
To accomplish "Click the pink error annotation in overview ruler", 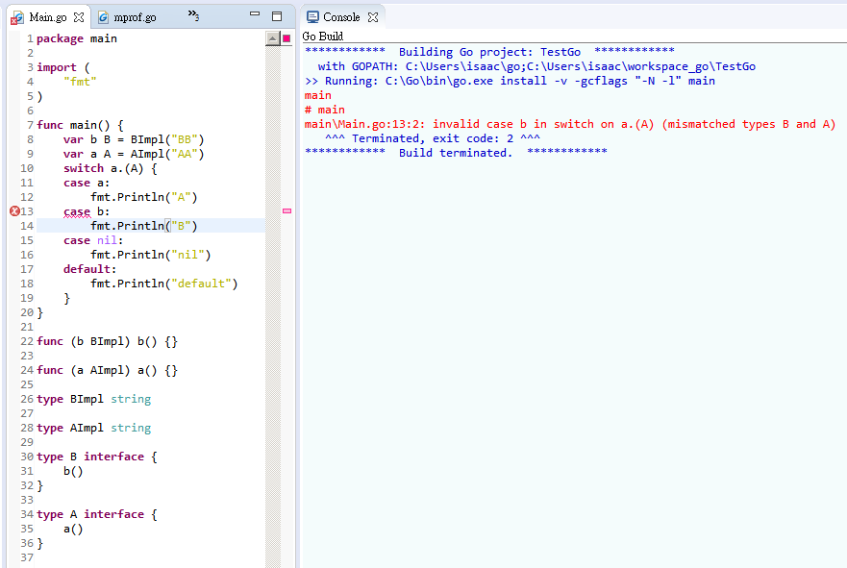I will pos(286,210).
